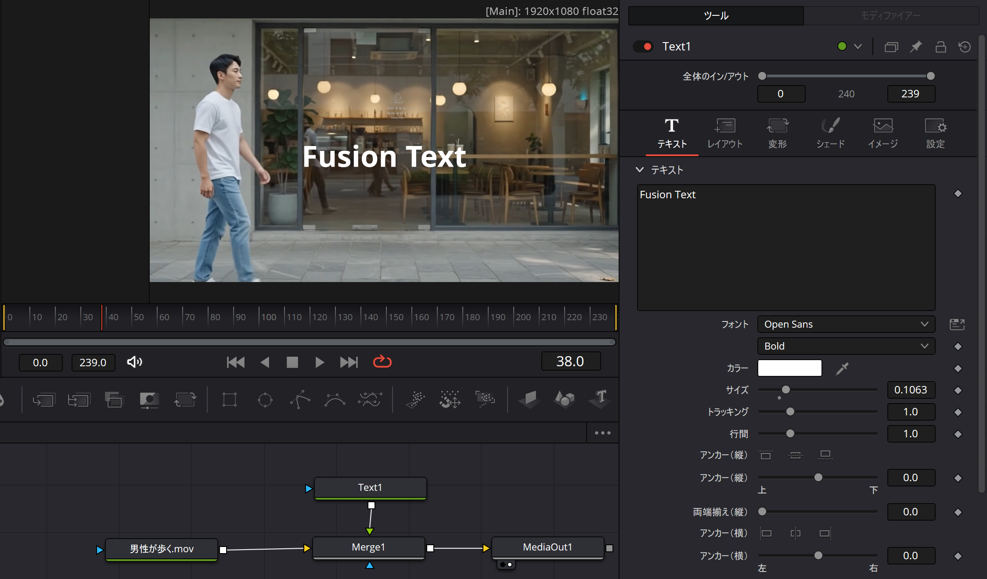Open the モディファイアー inspector tab
This screenshot has width=987, height=579.
(891, 16)
